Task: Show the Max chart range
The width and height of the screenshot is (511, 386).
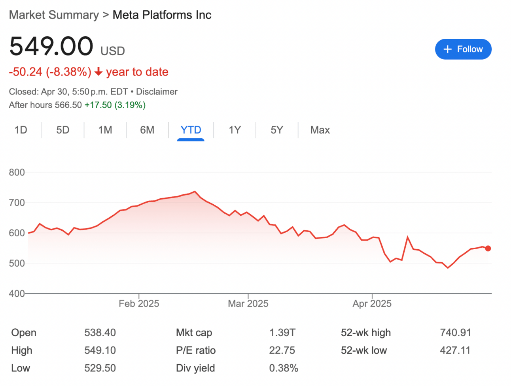Action: tap(320, 130)
